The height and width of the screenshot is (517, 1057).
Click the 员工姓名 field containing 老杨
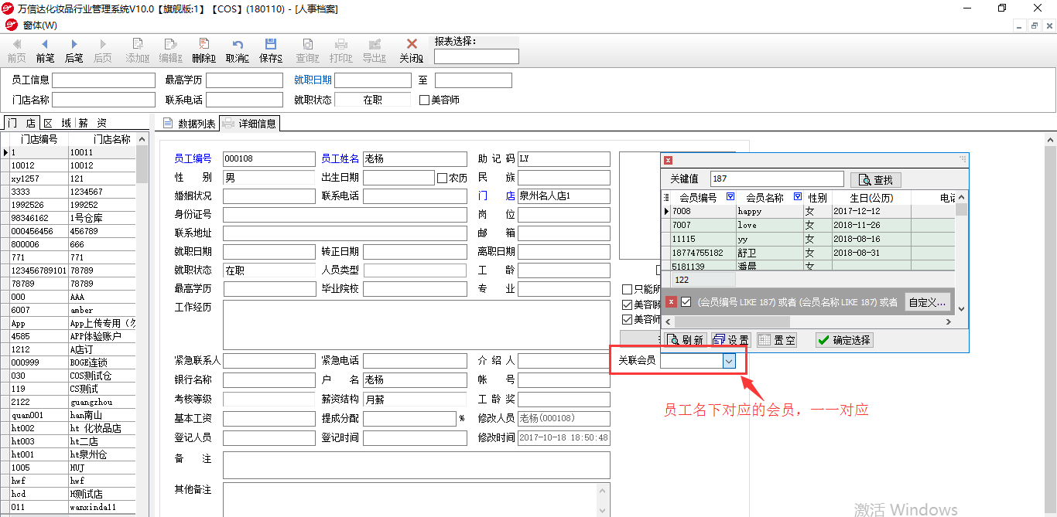point(415,159)
